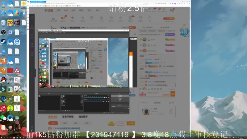This screenshot has width=247, height=139.
Task: Switch to the 王者荣耀吧 tab
Action: [68, 117]
